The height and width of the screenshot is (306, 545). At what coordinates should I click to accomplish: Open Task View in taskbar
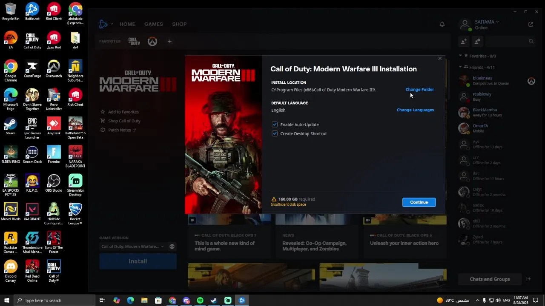102,300
